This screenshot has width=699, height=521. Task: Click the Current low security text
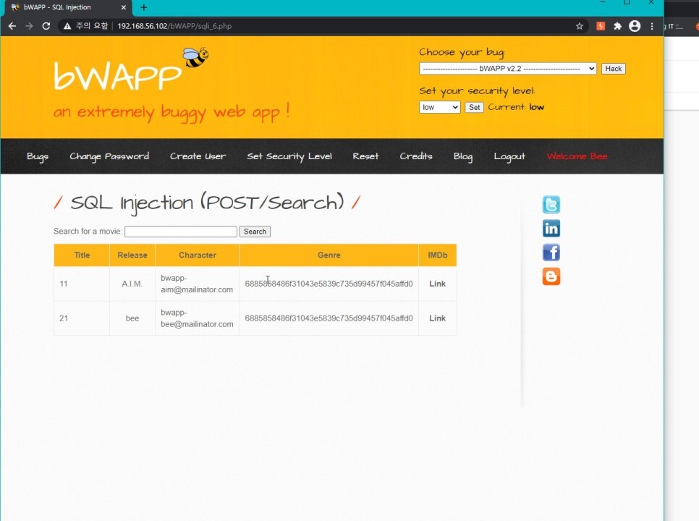click(x=516, y=107)
